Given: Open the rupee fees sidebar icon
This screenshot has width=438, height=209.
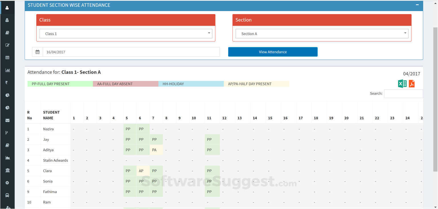Looking at the screenshot, I should pyautogui.click(x=7, y=82).
